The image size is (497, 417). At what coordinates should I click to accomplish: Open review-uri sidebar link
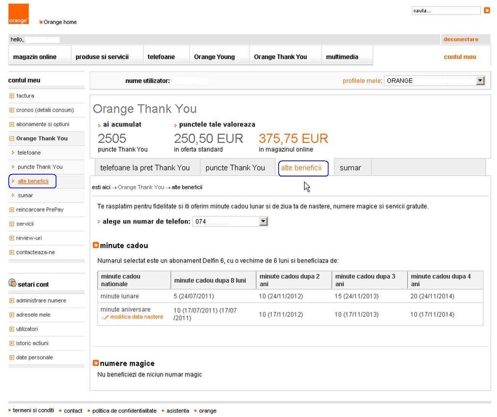(29, 238)
